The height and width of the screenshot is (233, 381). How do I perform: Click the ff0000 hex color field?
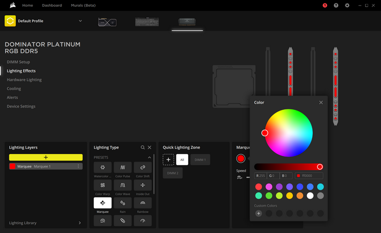pos(309,176)
